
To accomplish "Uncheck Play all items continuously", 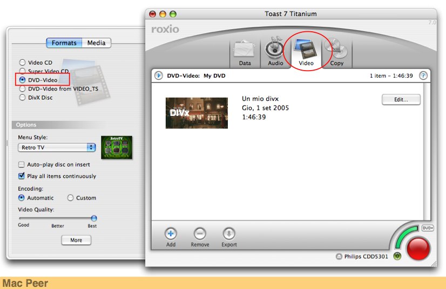I will point(22,176).
